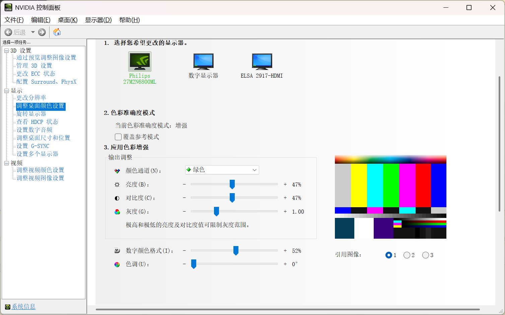
Task: Click the brightness sun icon beside 亮度
Action: [x=117, y=184]
